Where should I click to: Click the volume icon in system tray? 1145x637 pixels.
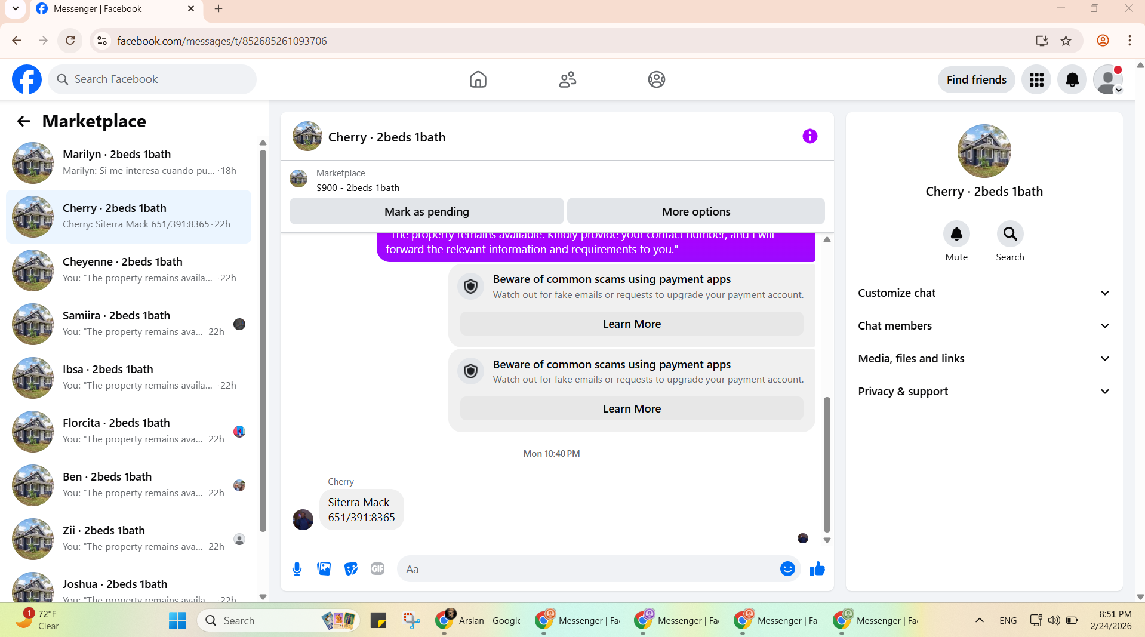[1054, 620]
